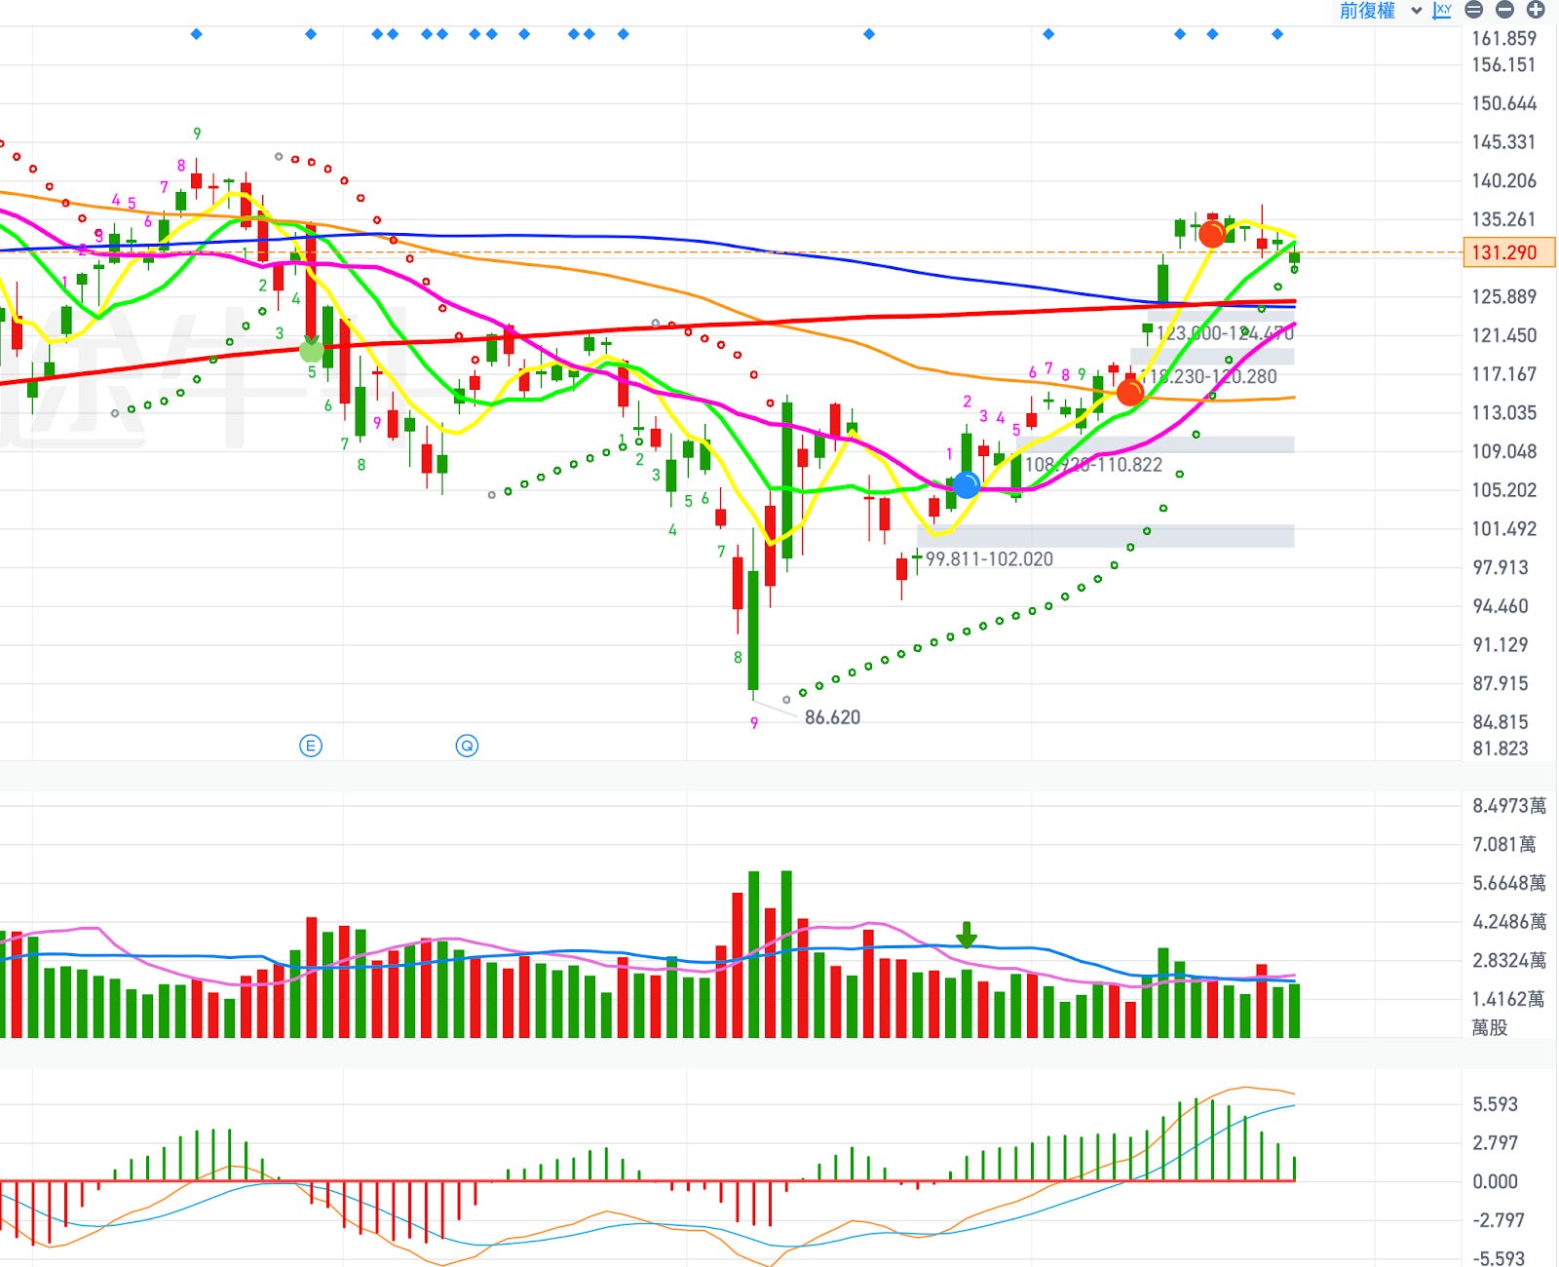Screen dimensions: 1559x1267
Task: Click MACD axis value 0.000
Action: point(1495,1181)
